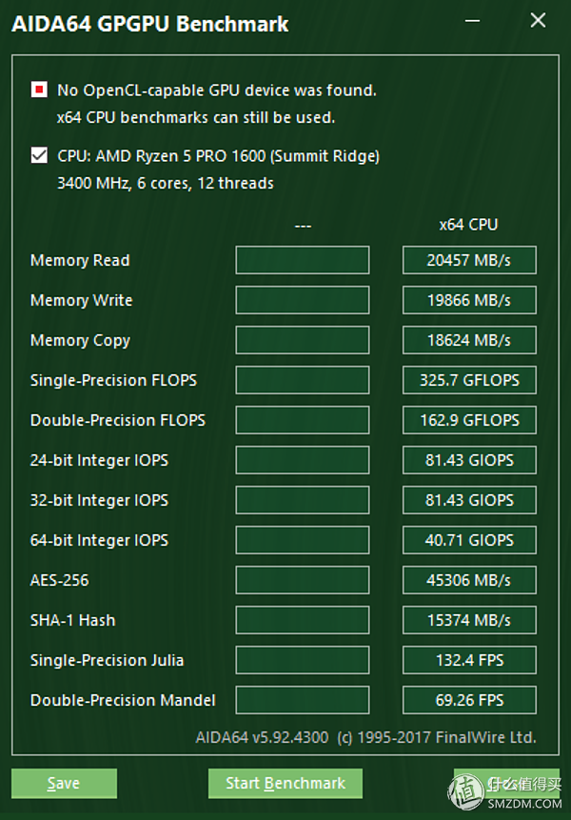Click the 64-bit Integer IOPS 40.71 GIOPS result

pos(469,540)
